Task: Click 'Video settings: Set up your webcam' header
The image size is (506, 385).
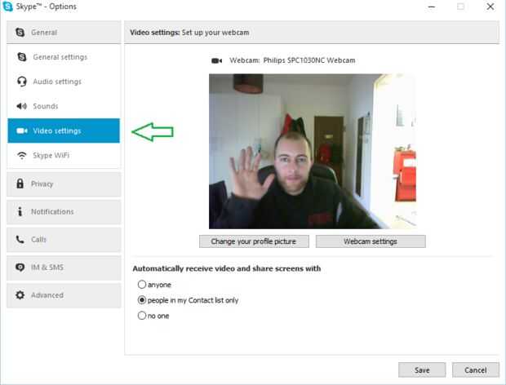Action: (189, 33)
